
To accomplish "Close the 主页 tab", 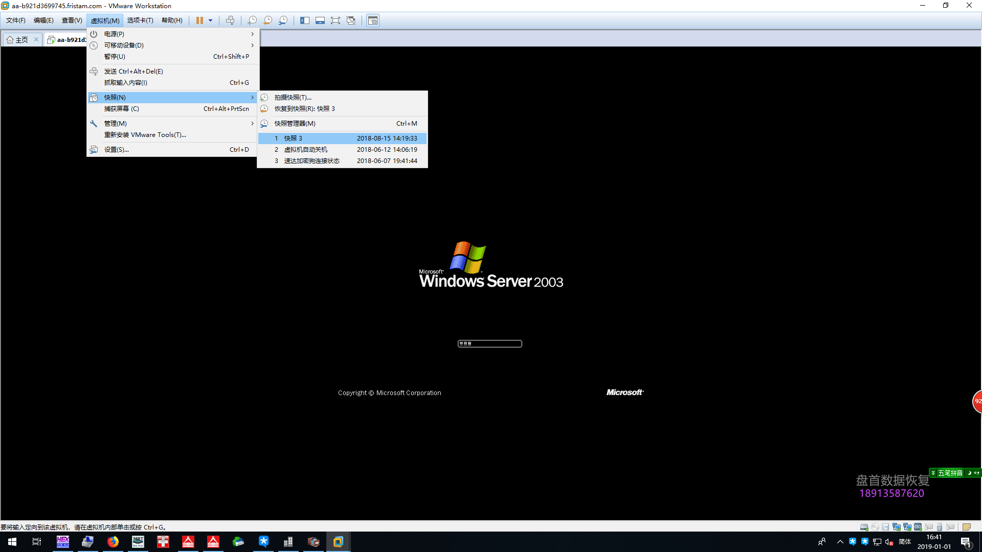I will point(36,39).
